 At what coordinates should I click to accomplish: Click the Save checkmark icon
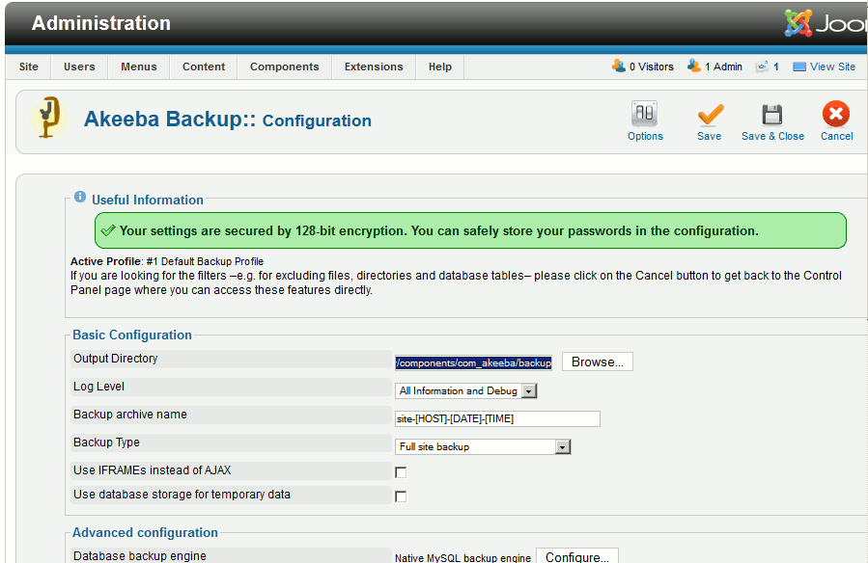(710, 115)
